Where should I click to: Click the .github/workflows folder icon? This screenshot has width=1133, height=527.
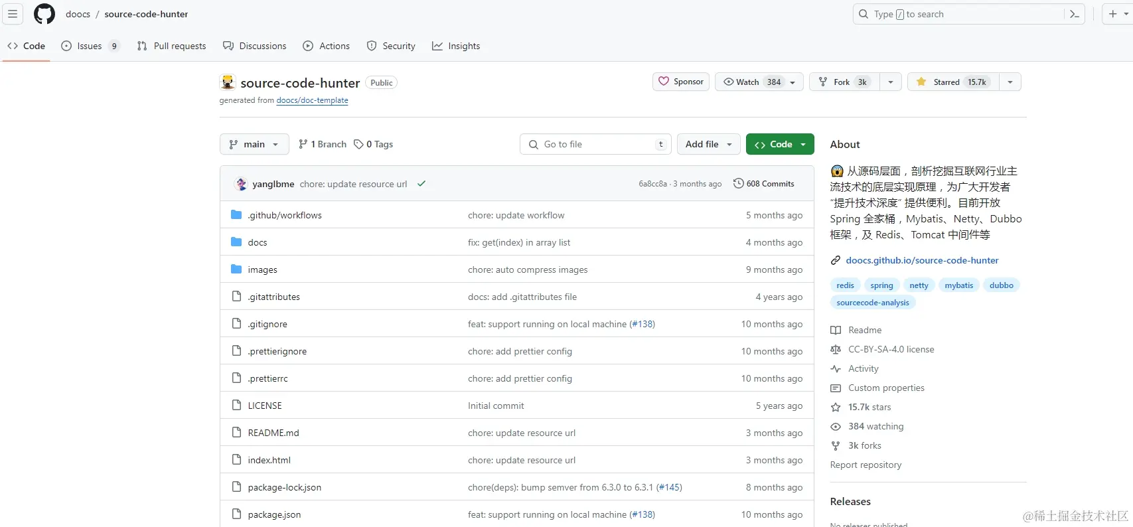pos(236,215)
